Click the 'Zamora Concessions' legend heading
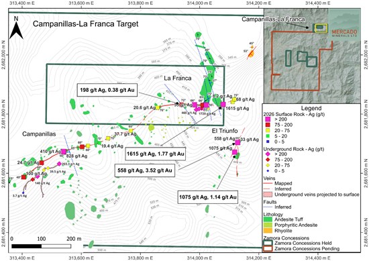 (286, 238)
